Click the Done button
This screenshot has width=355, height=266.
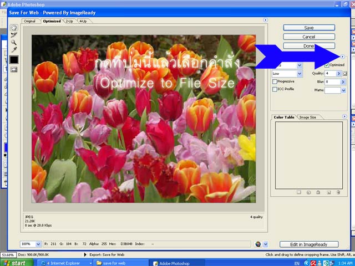coord(309,46)
